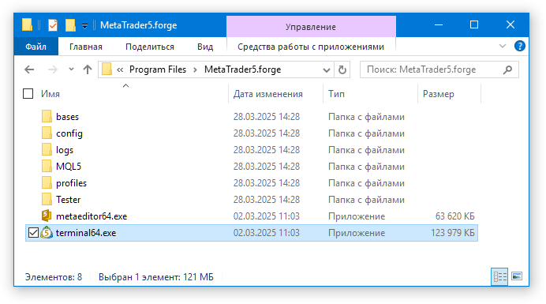Image resolution: width=546 pixels, height=304 pixels.
Task: Click the New folder icon in quick access toolbar
Action: [70, 25]
